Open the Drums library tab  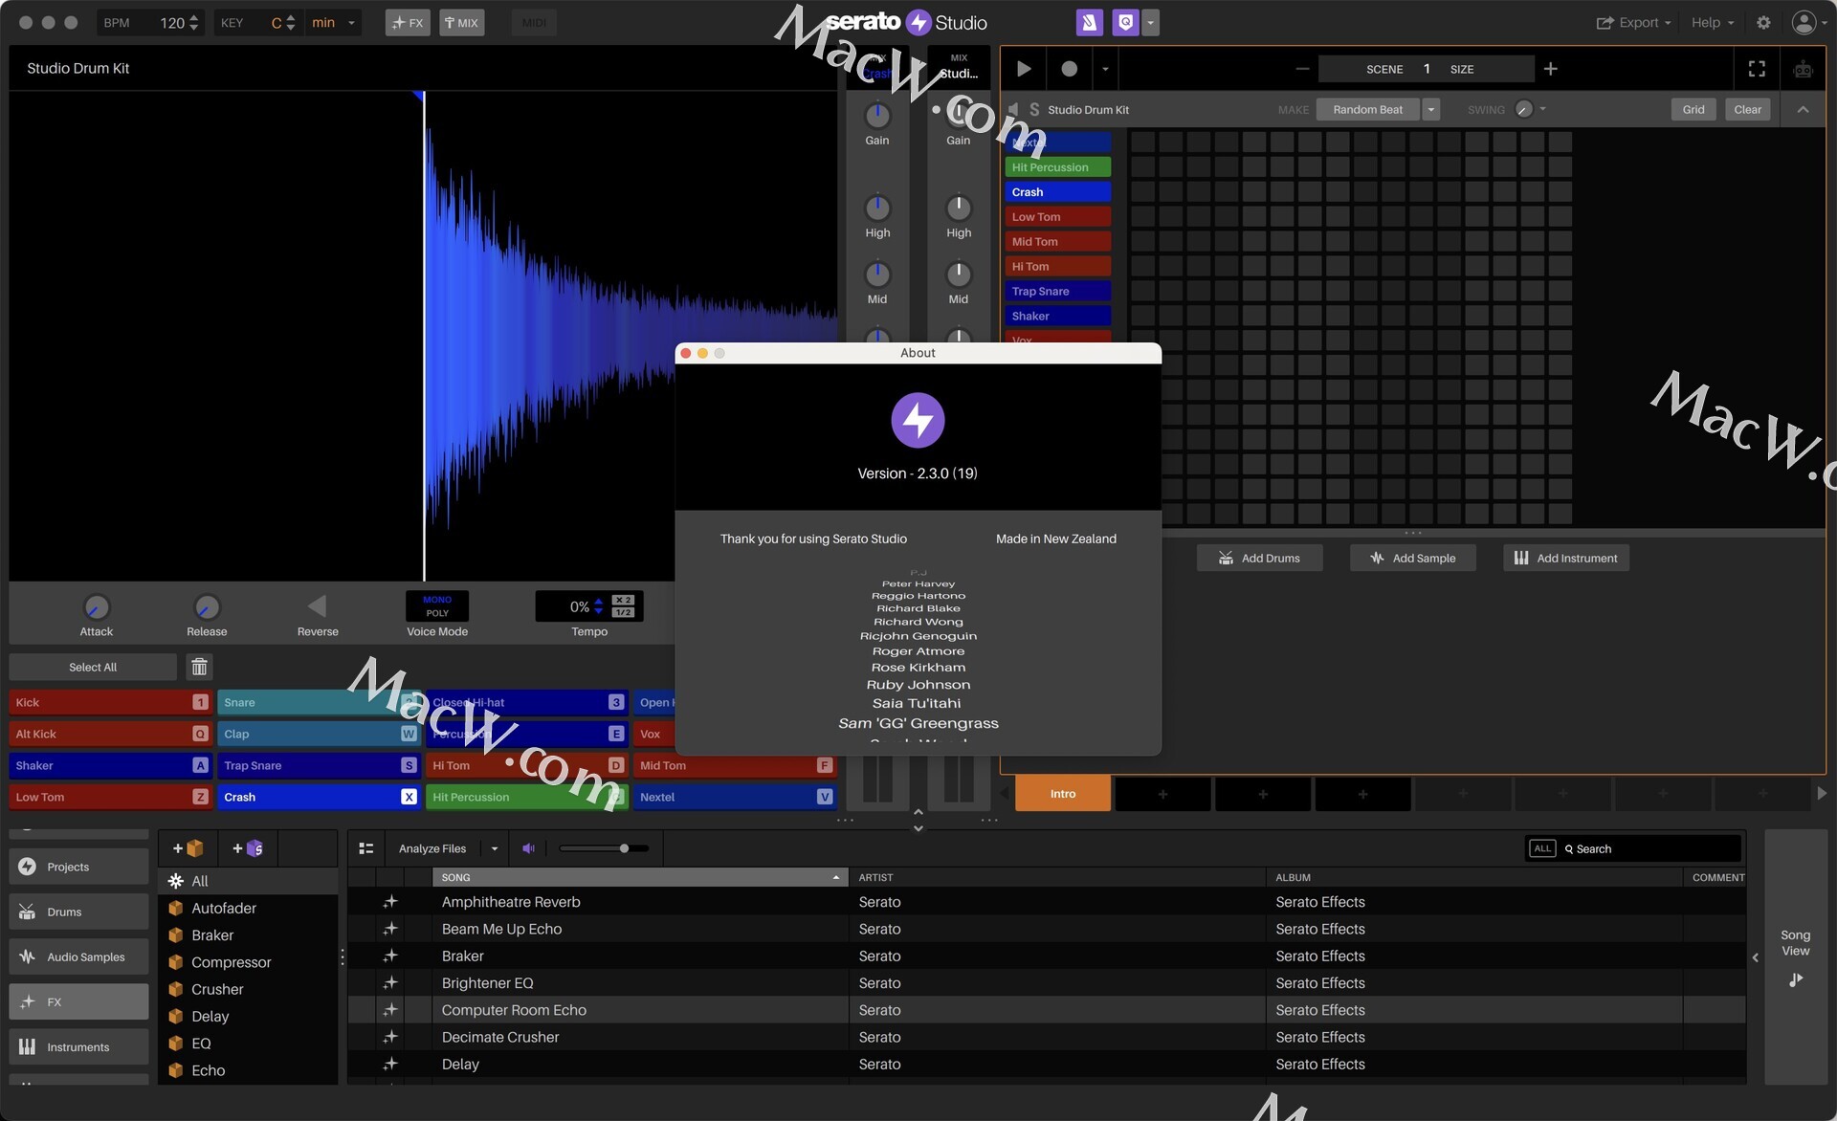(x=78, y=912)
